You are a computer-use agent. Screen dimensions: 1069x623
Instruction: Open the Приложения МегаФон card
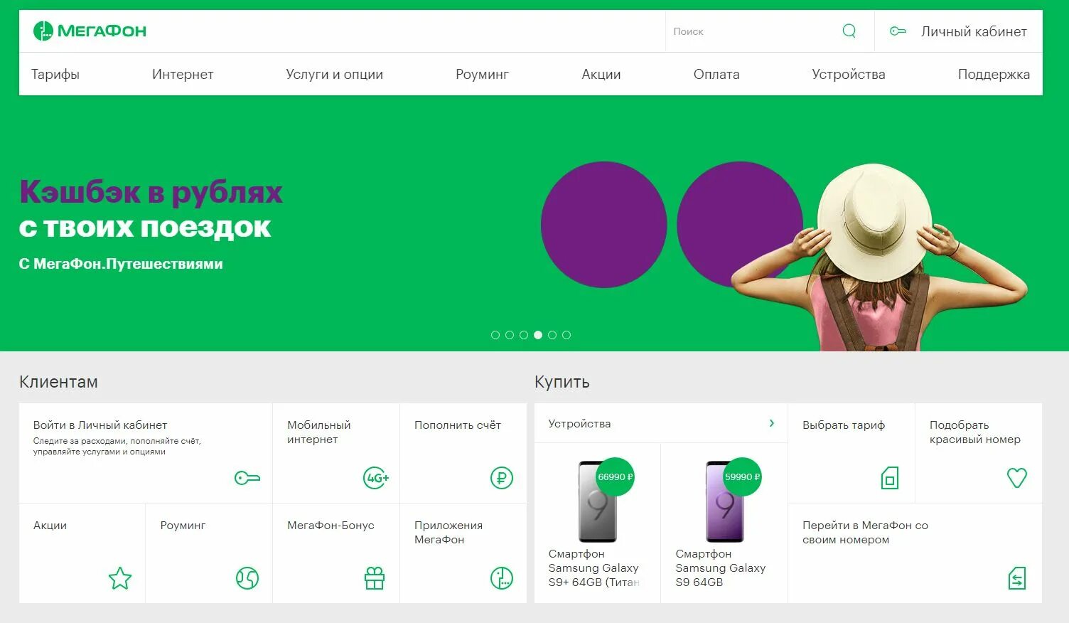pyautogui.click(x=463, y=553)
